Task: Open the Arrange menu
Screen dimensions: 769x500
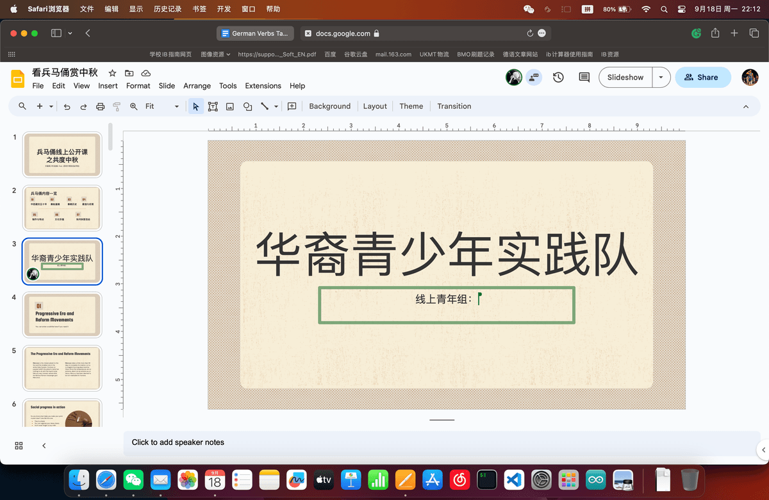Action: click(x=197, y=86)
